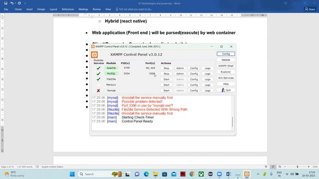
Task: Switch to Design ribbon tab
Action: coord(41,9)
